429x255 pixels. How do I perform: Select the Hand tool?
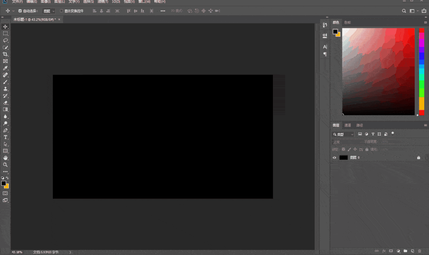[6, 158]
